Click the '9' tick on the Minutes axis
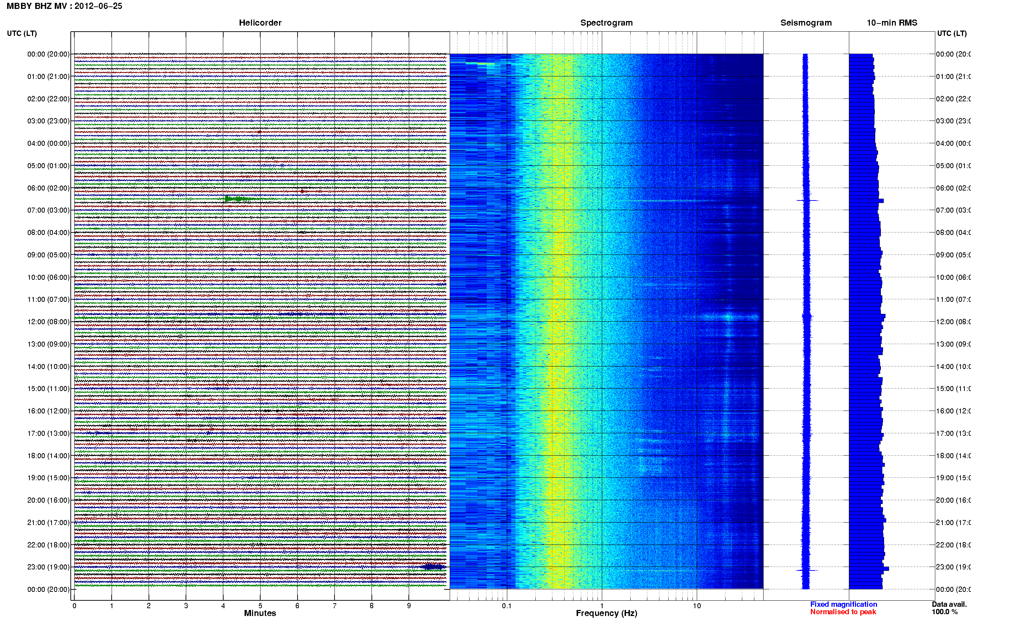This screenshot has width=1011, height=632. 409,606
